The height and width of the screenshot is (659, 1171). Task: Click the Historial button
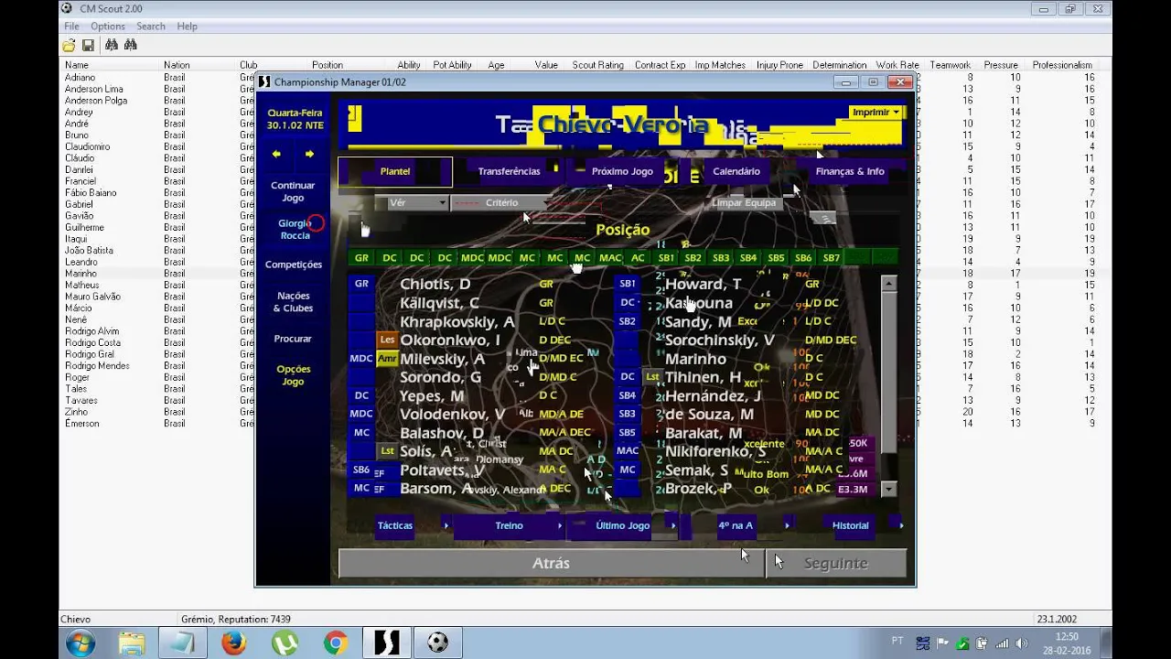point(850,525)
